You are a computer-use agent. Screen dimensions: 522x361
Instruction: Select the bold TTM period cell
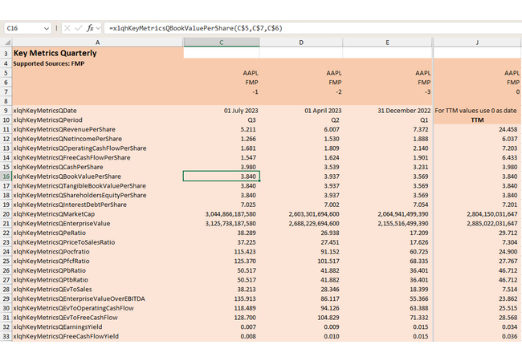(477, 120)
